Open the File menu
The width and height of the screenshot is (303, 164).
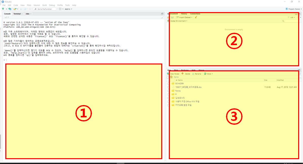[4, 5]
